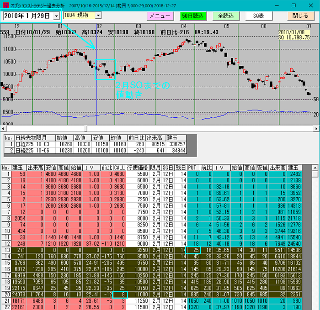This screenshot has width=320, height=310.
Task: Select futures row 日経225 10-06
Action: tap(95, 151)
